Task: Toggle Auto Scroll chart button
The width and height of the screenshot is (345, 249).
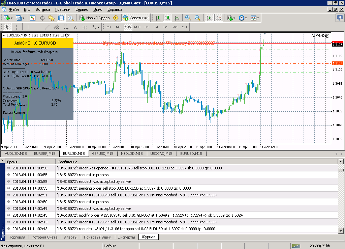Action: pos(209,18)
